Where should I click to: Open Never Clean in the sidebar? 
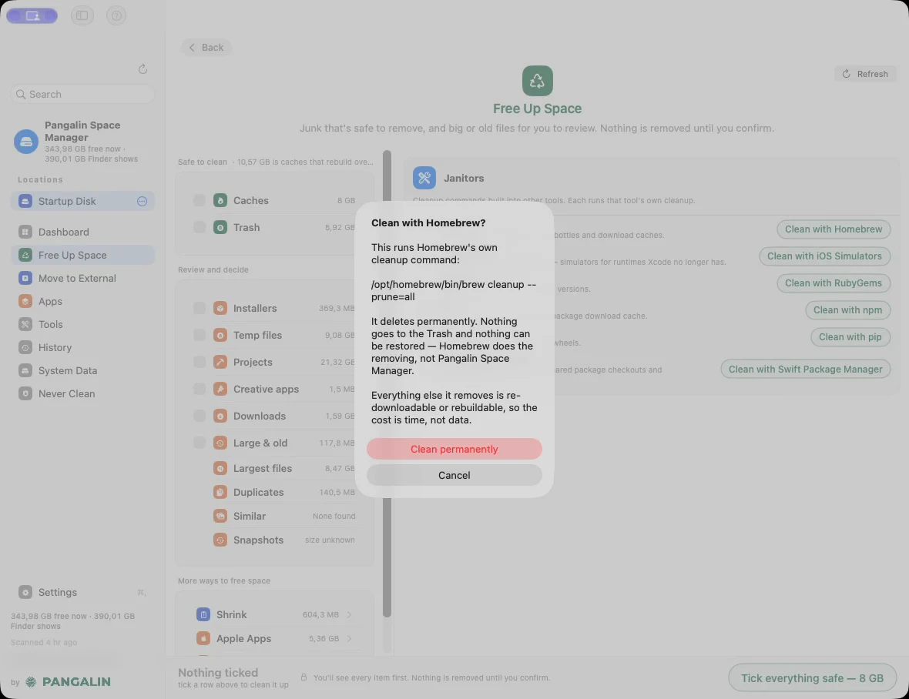(82, 394)
